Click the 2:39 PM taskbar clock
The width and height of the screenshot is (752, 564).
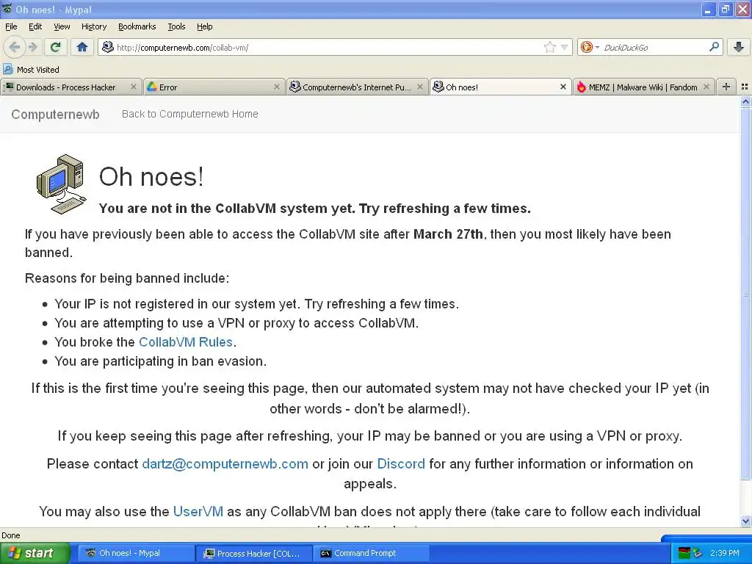725,553
